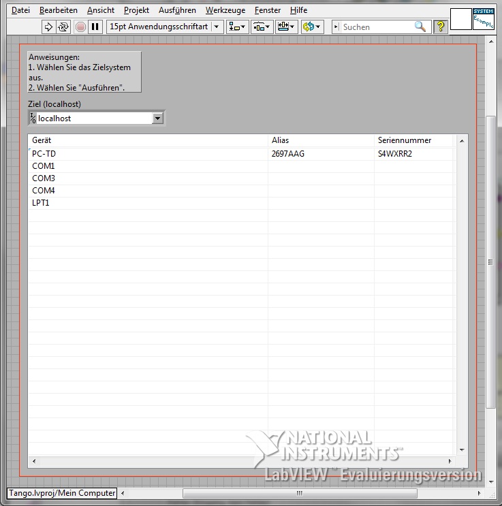This screenshot has height=506, width=502.
Task: Select the PC-TD device row
Action: click(242, 154)
